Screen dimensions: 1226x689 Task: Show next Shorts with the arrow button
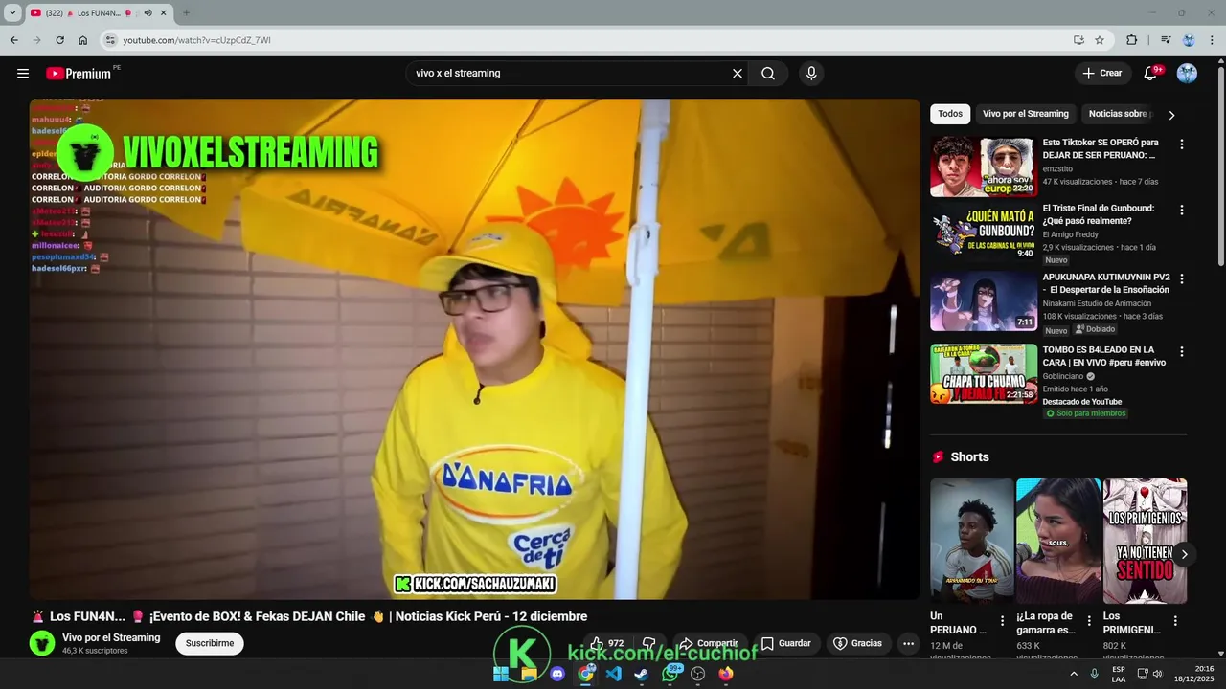click(1184, 554)
